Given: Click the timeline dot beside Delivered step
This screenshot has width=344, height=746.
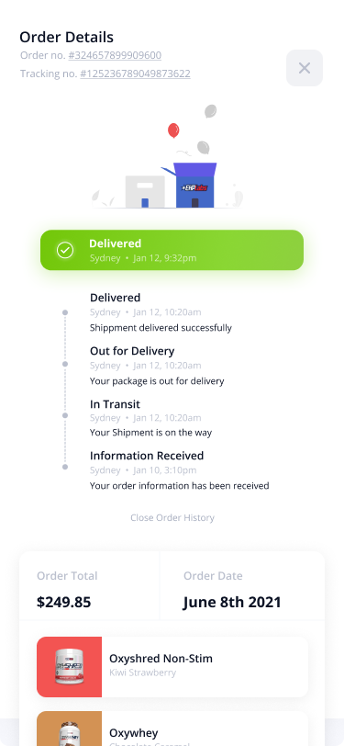Looking at the screenshot, I should click(65, 312).
